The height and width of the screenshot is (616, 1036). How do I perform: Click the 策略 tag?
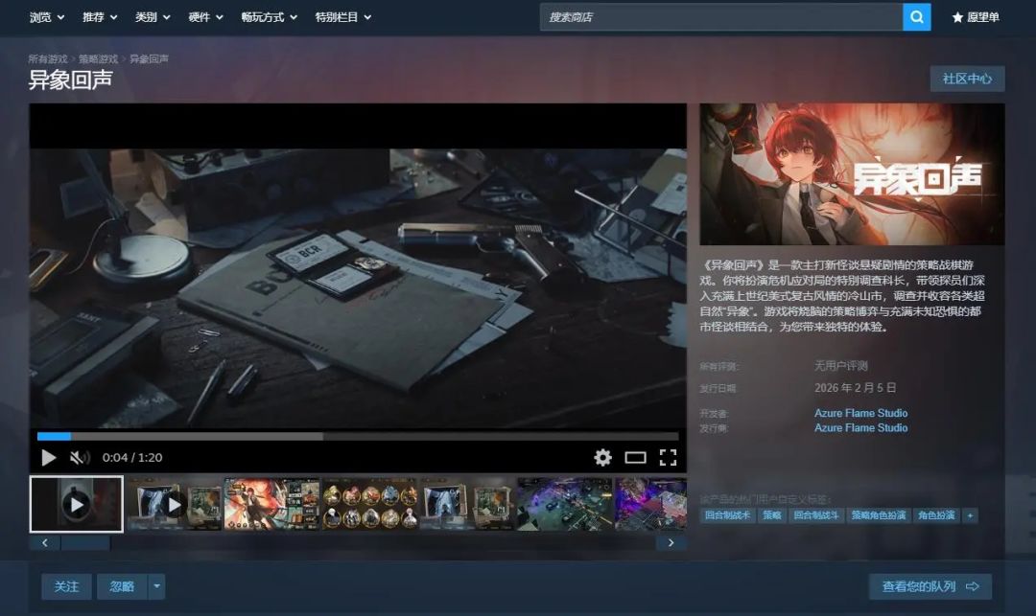coord(771,515)
